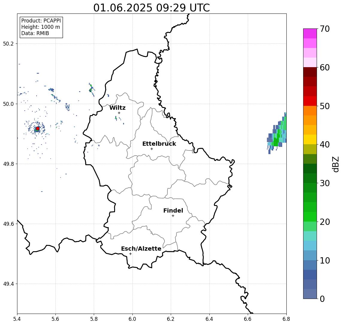Image resolution: width=343 pixels, height=325 pixels.
Task: Click the Esch/Alzette city label
Action: [141, 249]
